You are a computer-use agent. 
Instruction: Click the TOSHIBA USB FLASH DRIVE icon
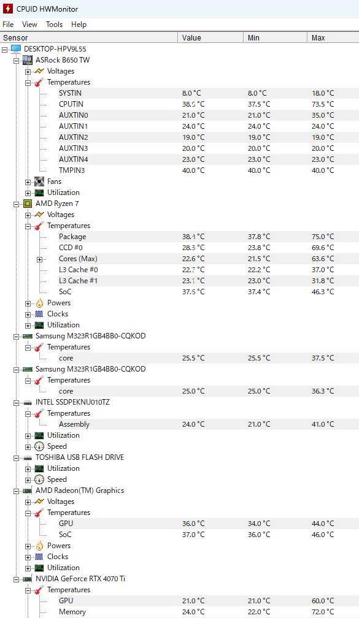[x=27, y=457]
